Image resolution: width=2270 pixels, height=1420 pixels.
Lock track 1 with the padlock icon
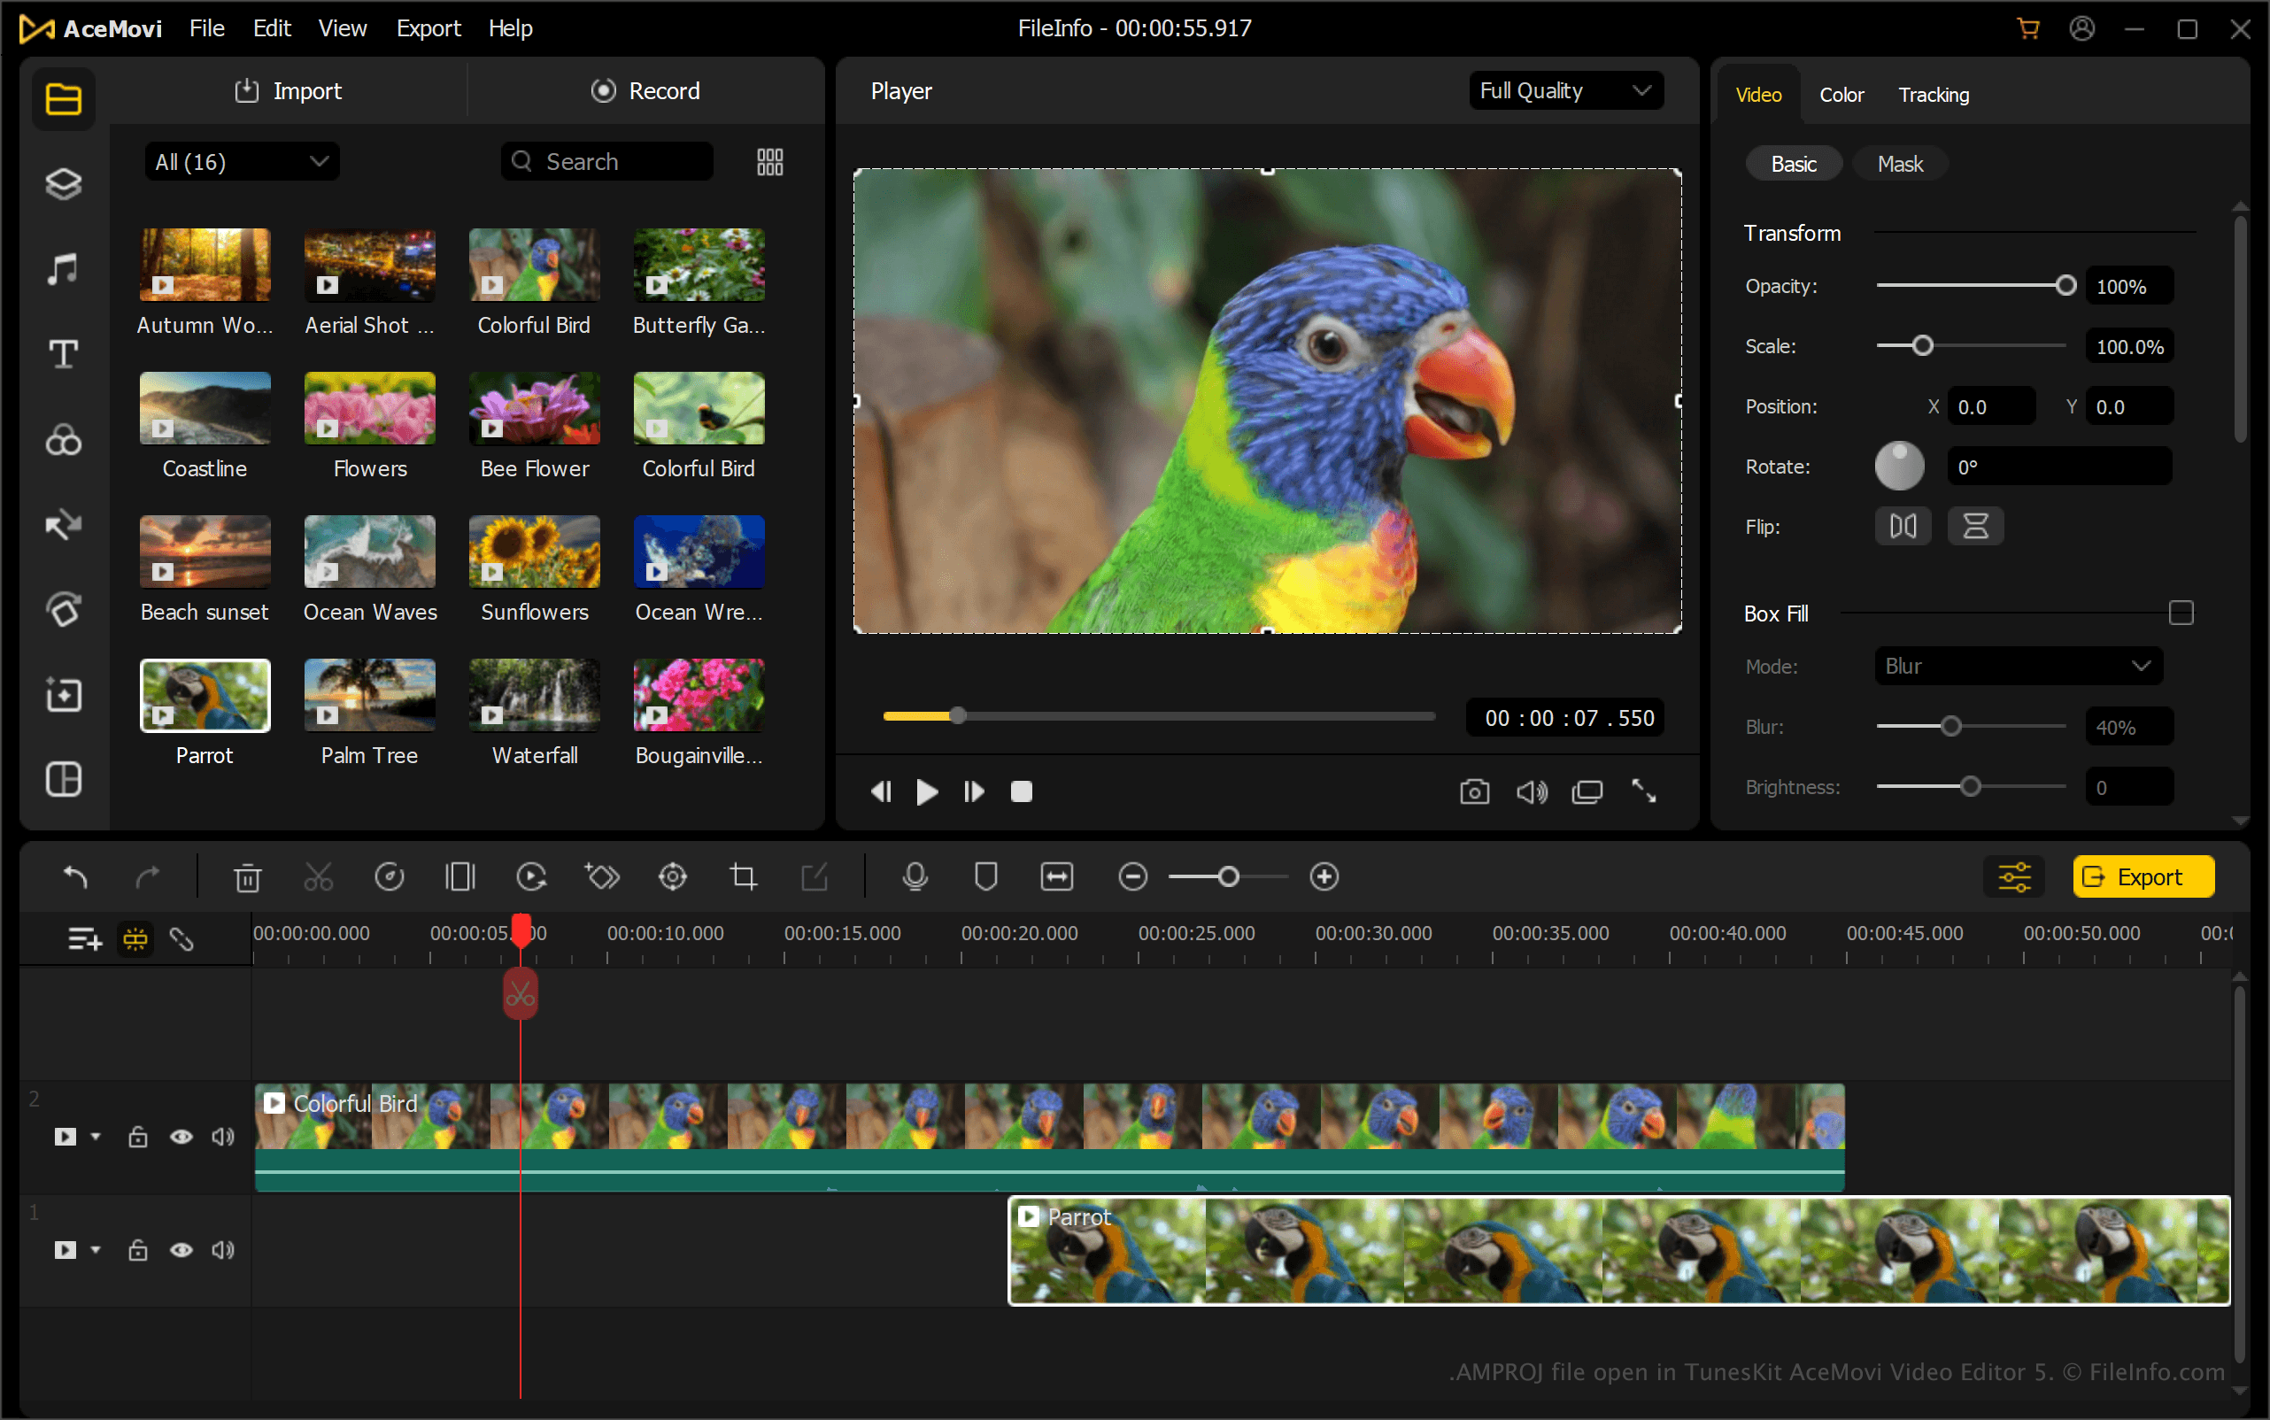click(x=138, y=1250)
